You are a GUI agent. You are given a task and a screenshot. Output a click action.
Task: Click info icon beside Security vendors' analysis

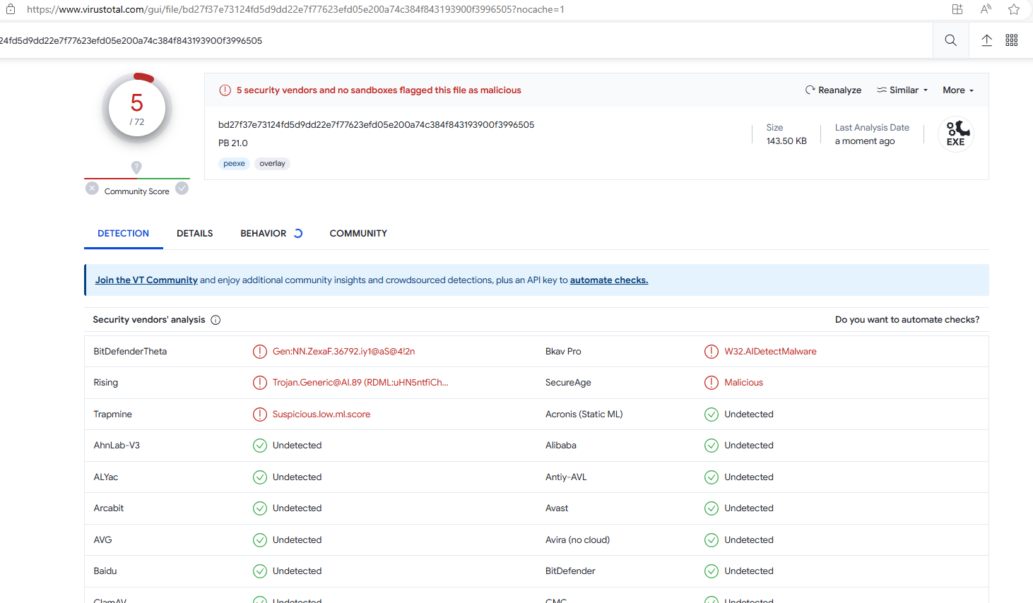(x=216, y=320)
